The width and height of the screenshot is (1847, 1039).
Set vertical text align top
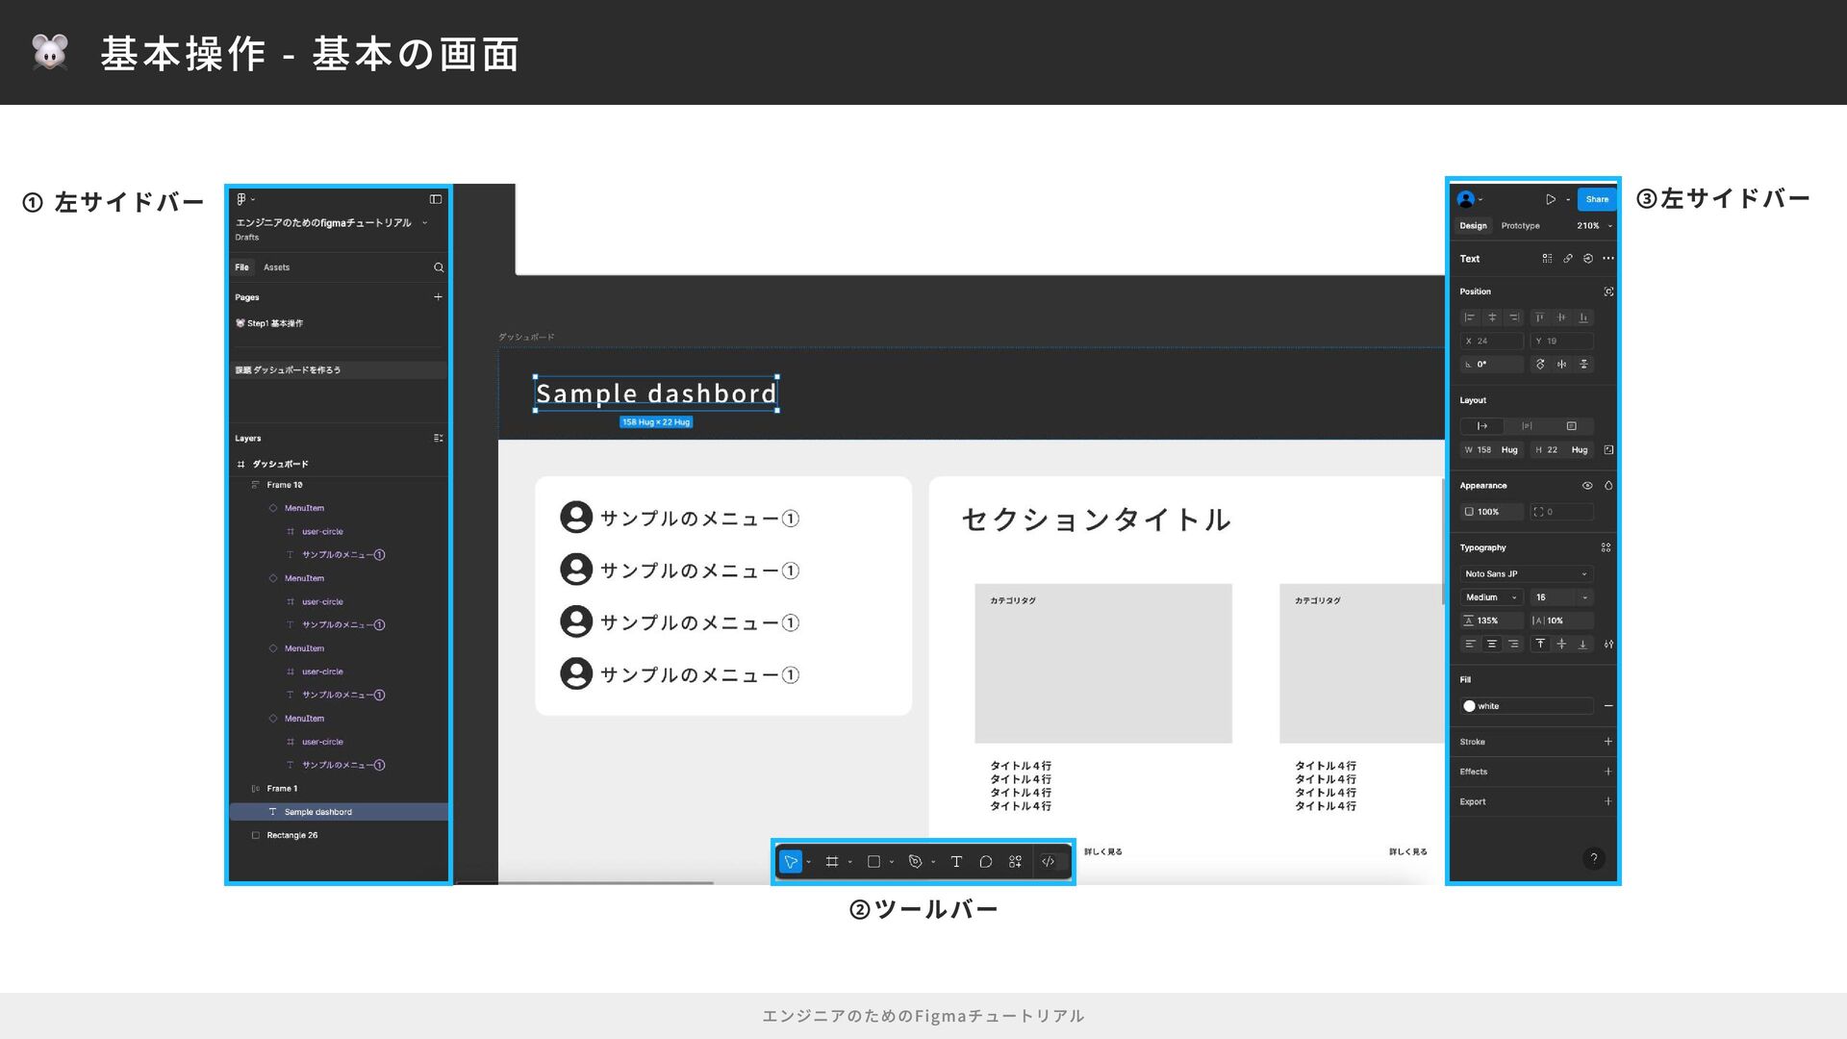tap(1540, 645)
